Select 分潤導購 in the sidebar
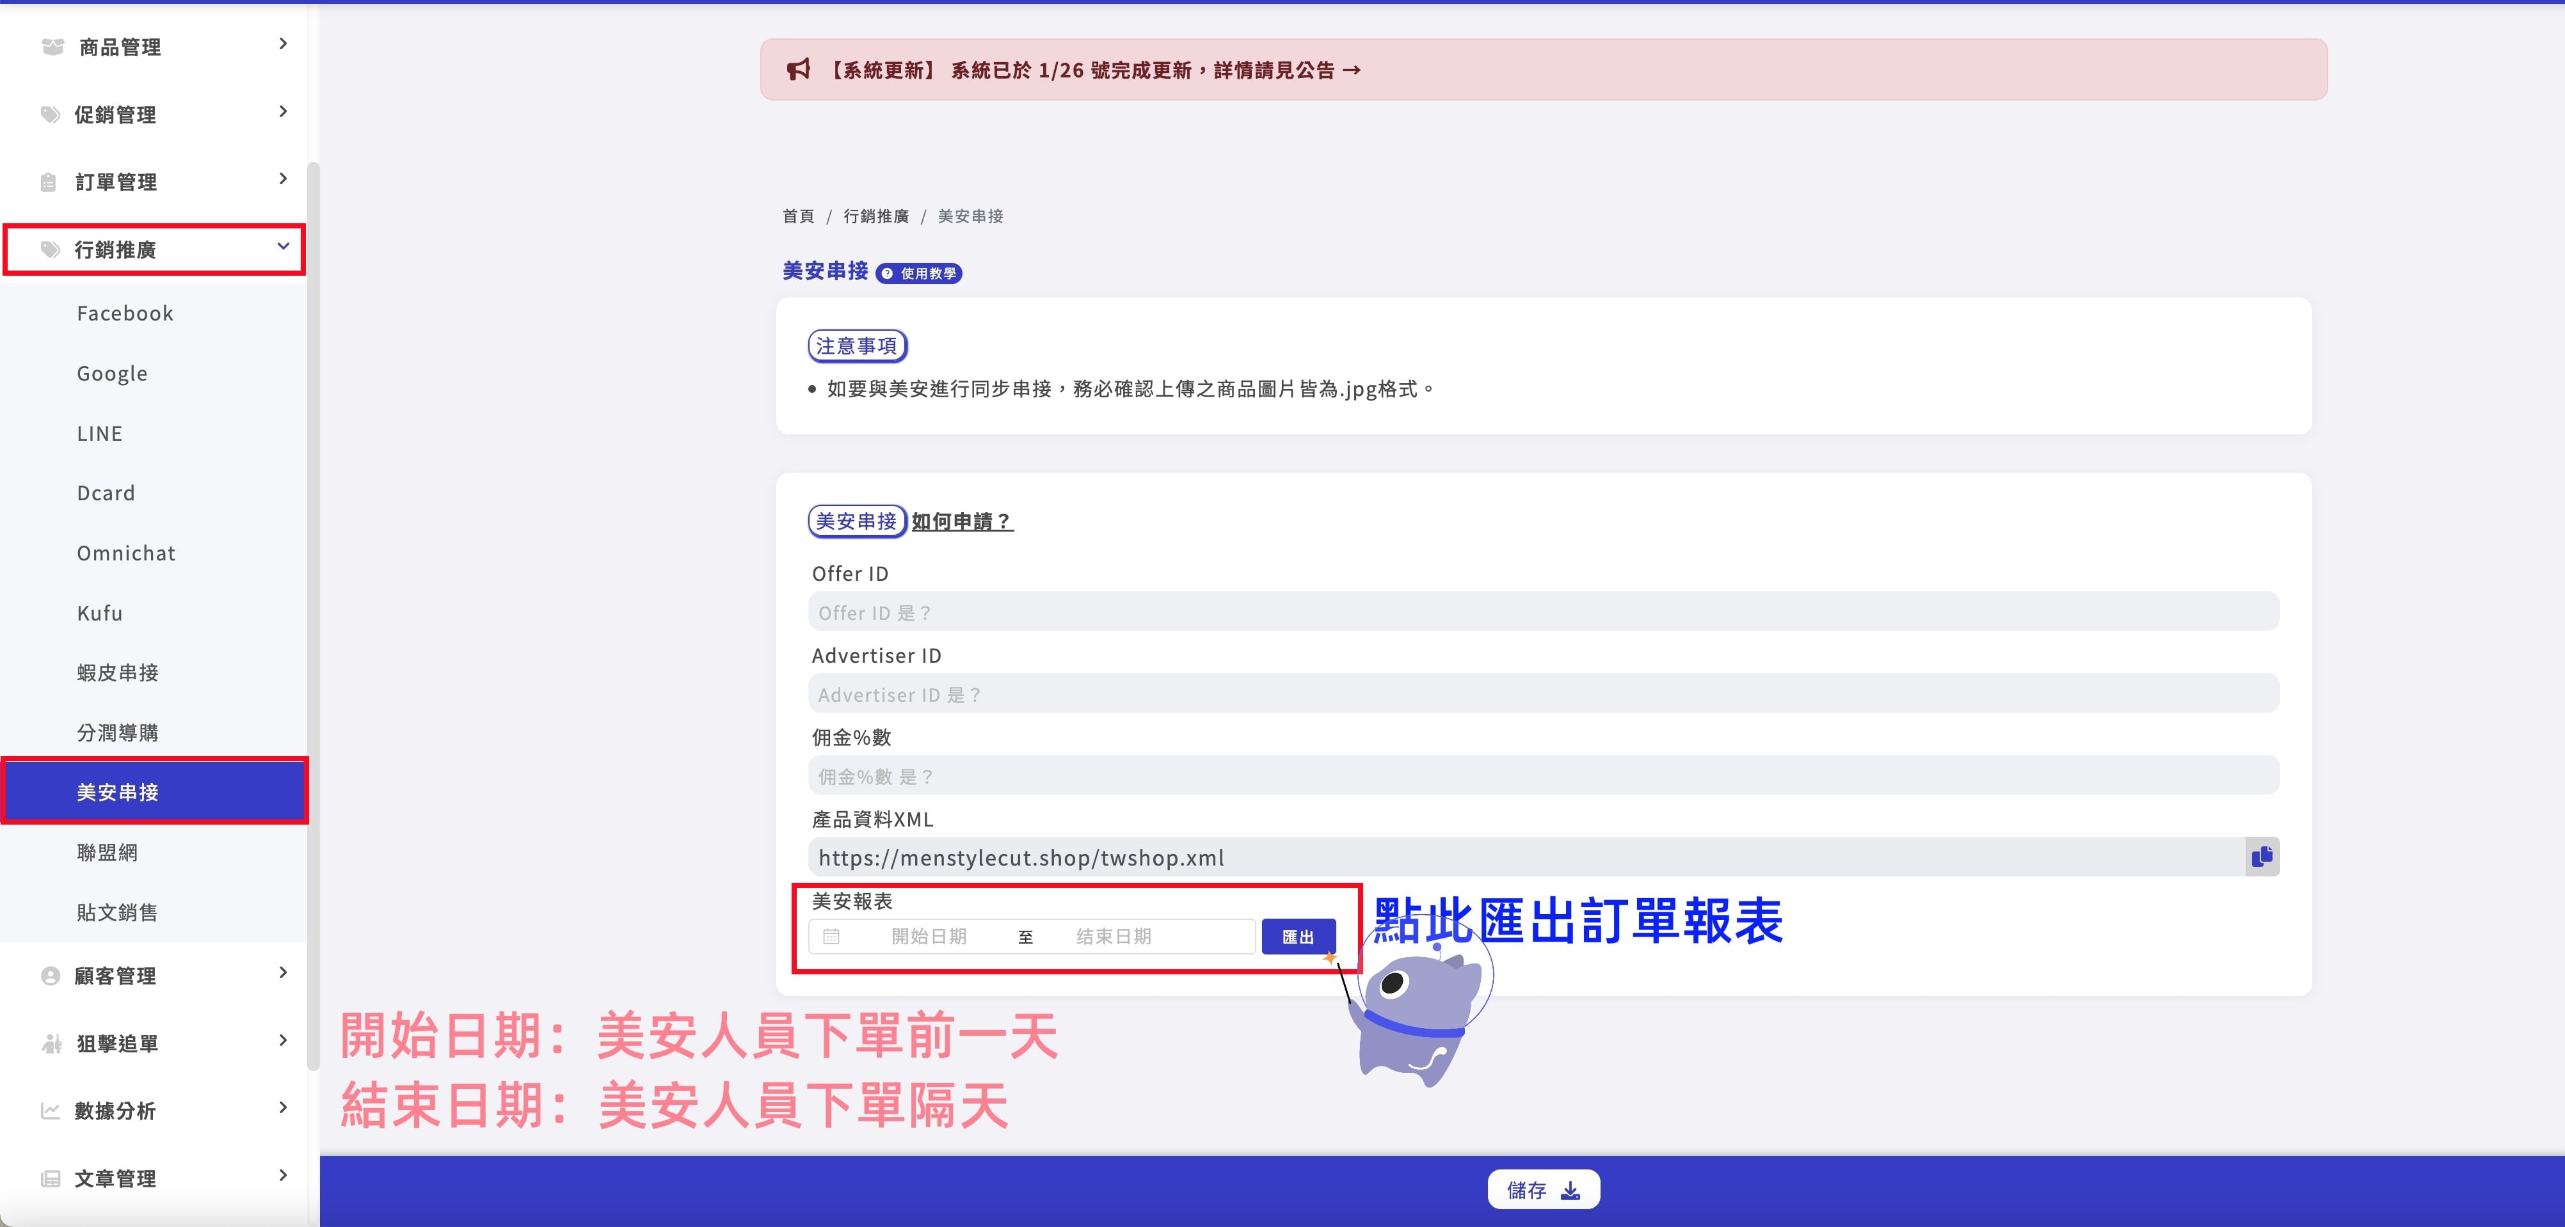Viewport: 2565px width, 1227px height. click(x=154, y=732)
